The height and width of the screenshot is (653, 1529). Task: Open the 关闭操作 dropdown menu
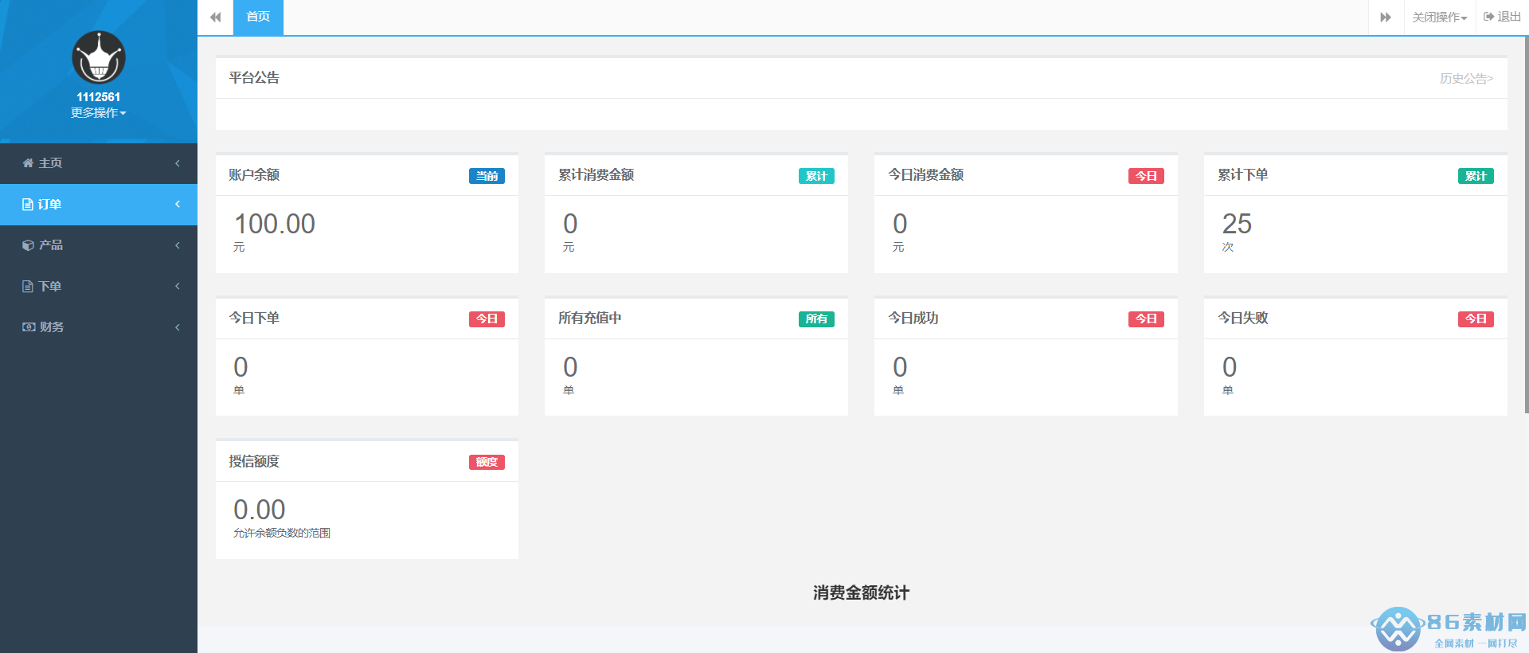coord(1439,18)
